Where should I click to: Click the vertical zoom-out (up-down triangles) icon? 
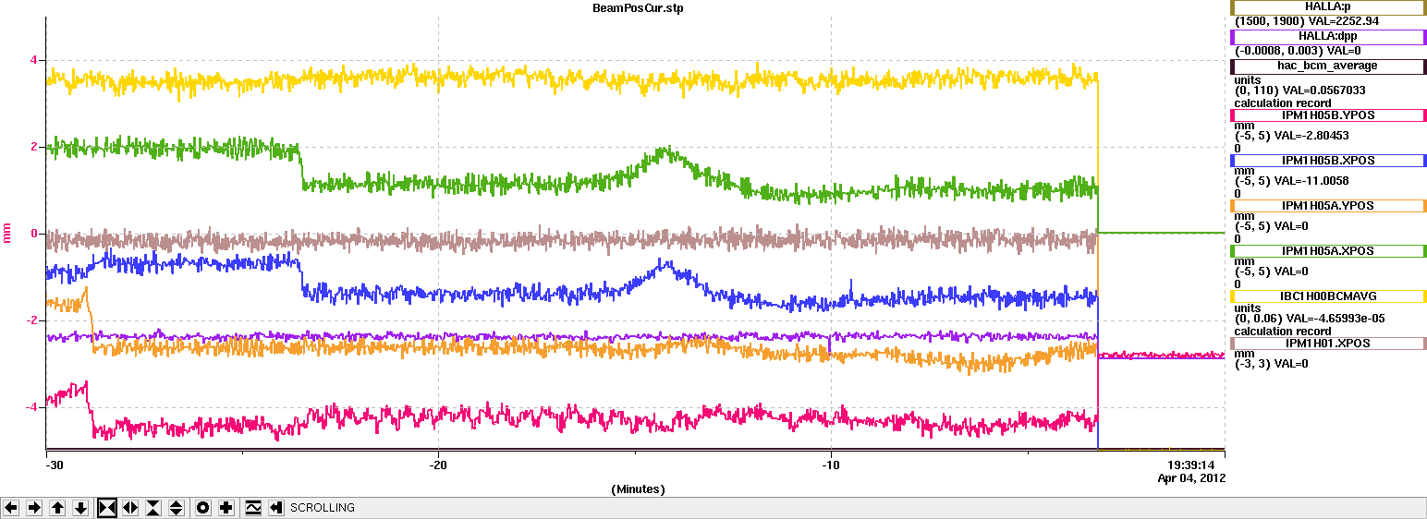[x=177, y=508]
